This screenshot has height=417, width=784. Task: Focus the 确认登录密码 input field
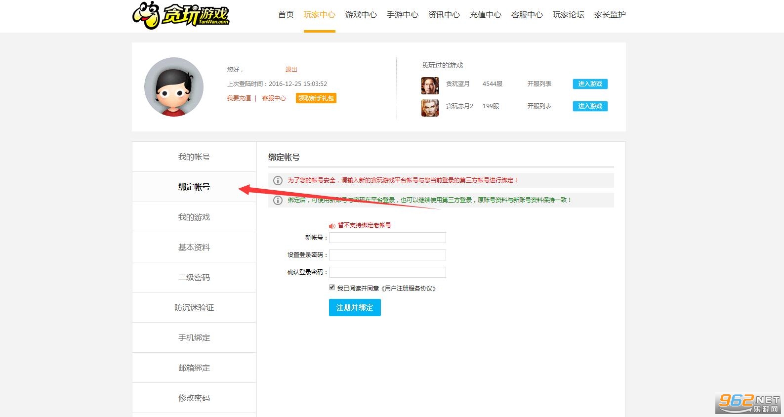pos(387,272)
